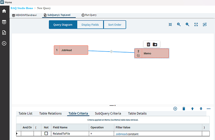Click Run Query

pos(89,15)
